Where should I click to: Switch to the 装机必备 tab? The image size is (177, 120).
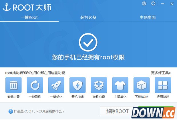(x=88, y=17)
